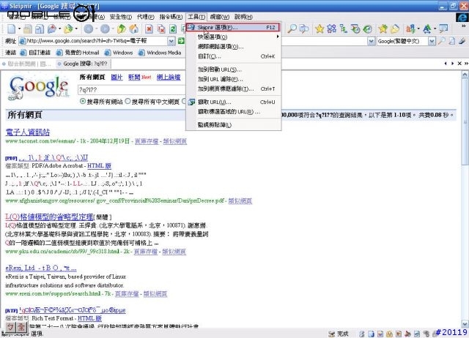469x338 pixels.
Task: Switch to the 聯合新聞網 tab
Action: 27,64
